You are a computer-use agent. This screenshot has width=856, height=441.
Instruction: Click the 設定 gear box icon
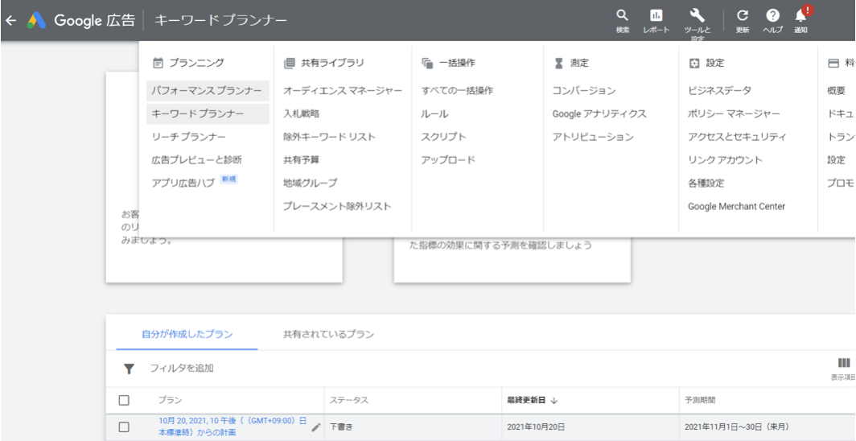(693, 64)
